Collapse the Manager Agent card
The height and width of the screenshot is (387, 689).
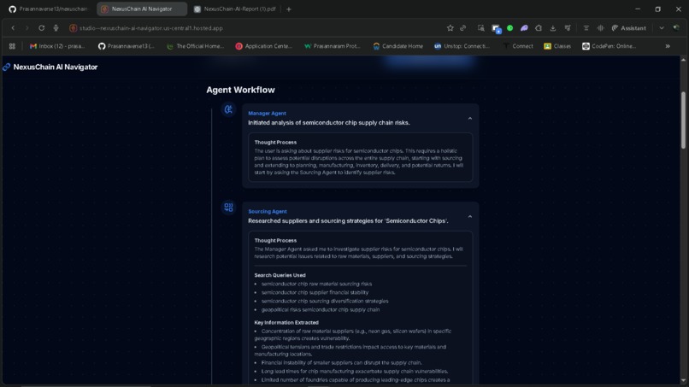coord(469,118)
